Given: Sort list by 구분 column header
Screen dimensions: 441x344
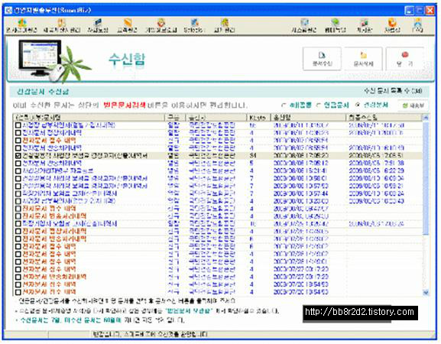Looking at the screenshot, I should pyautogui.click(x=175, y=117).
